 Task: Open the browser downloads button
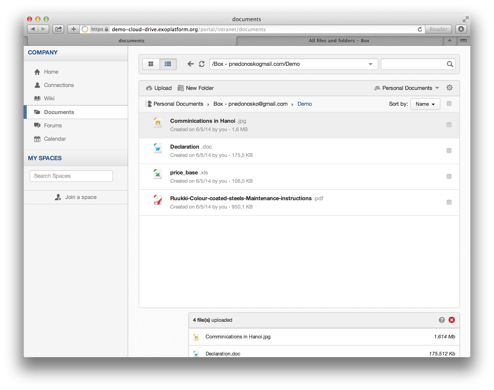(x=461, y=29)
